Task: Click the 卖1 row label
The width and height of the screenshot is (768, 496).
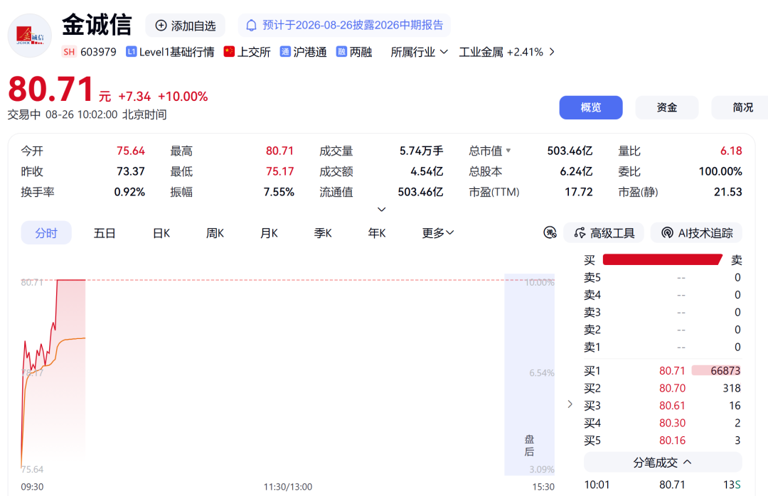Action: click(592, 347)
